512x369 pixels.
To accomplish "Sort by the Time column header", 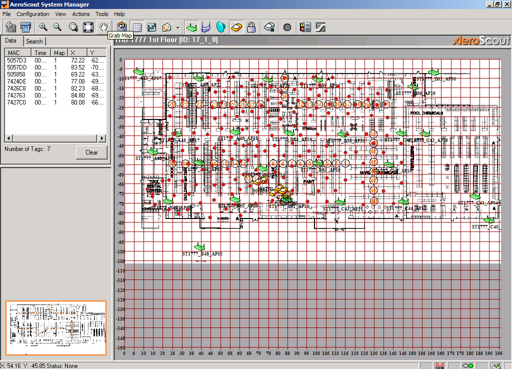I will 40,52.
